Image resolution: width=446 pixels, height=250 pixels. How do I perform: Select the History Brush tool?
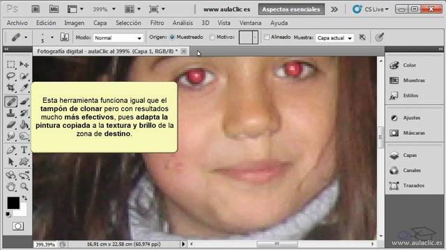(24, 113)
